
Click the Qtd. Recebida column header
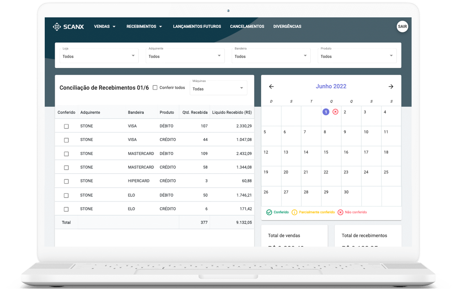pyautogui.click(x=195, y=113)
